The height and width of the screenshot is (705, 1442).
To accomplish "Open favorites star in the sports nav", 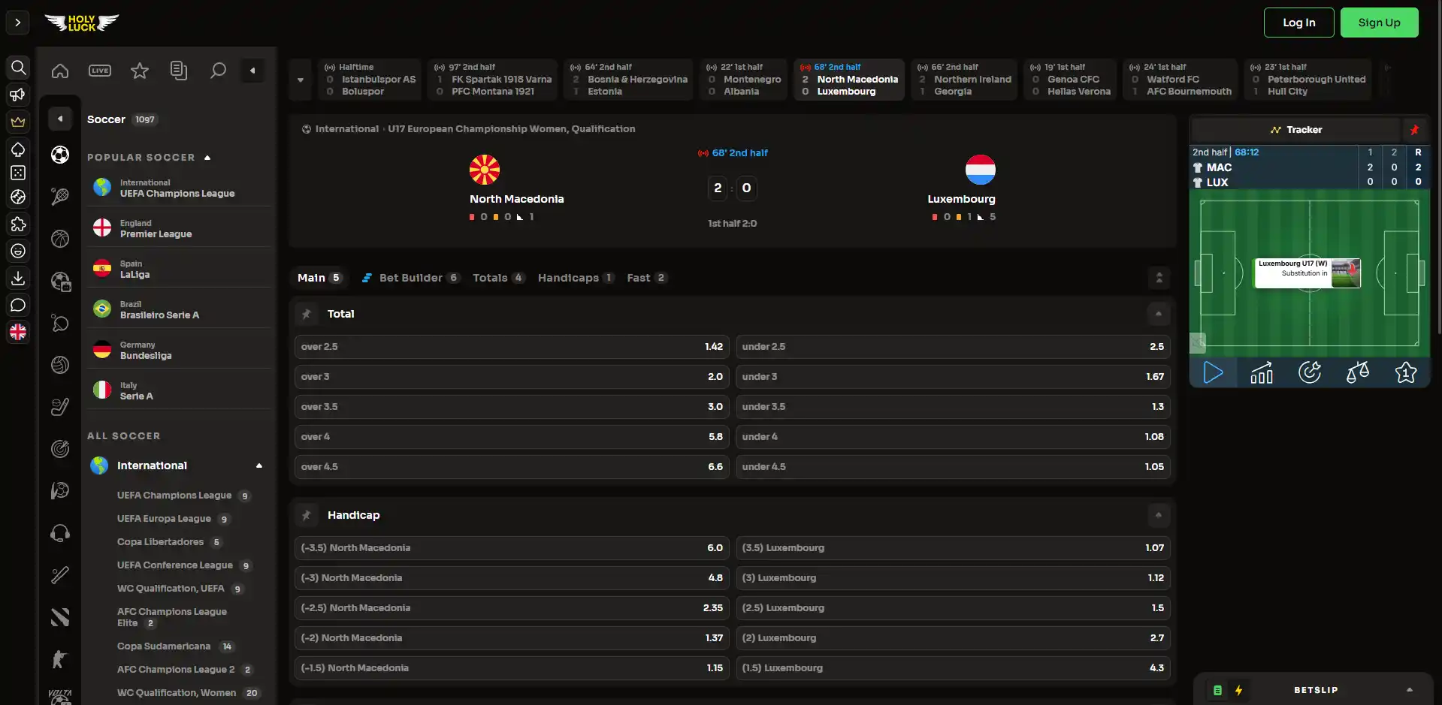I will coord(140,71).
